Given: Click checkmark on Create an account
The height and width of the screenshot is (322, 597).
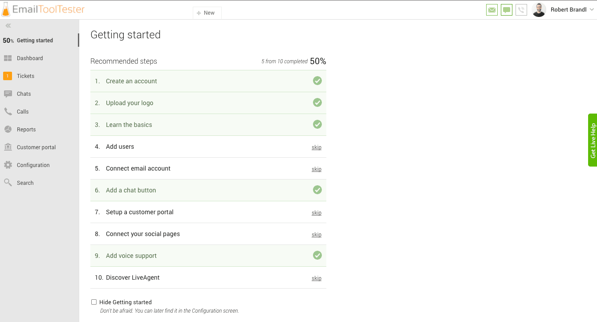Looking at the screenshot, I should pyautogui.click(x=317, y=81).
